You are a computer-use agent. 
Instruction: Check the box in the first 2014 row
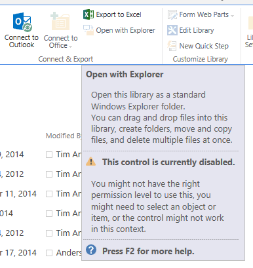49,155
